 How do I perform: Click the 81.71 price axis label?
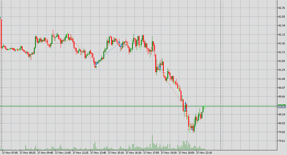(x=281, y=52)
